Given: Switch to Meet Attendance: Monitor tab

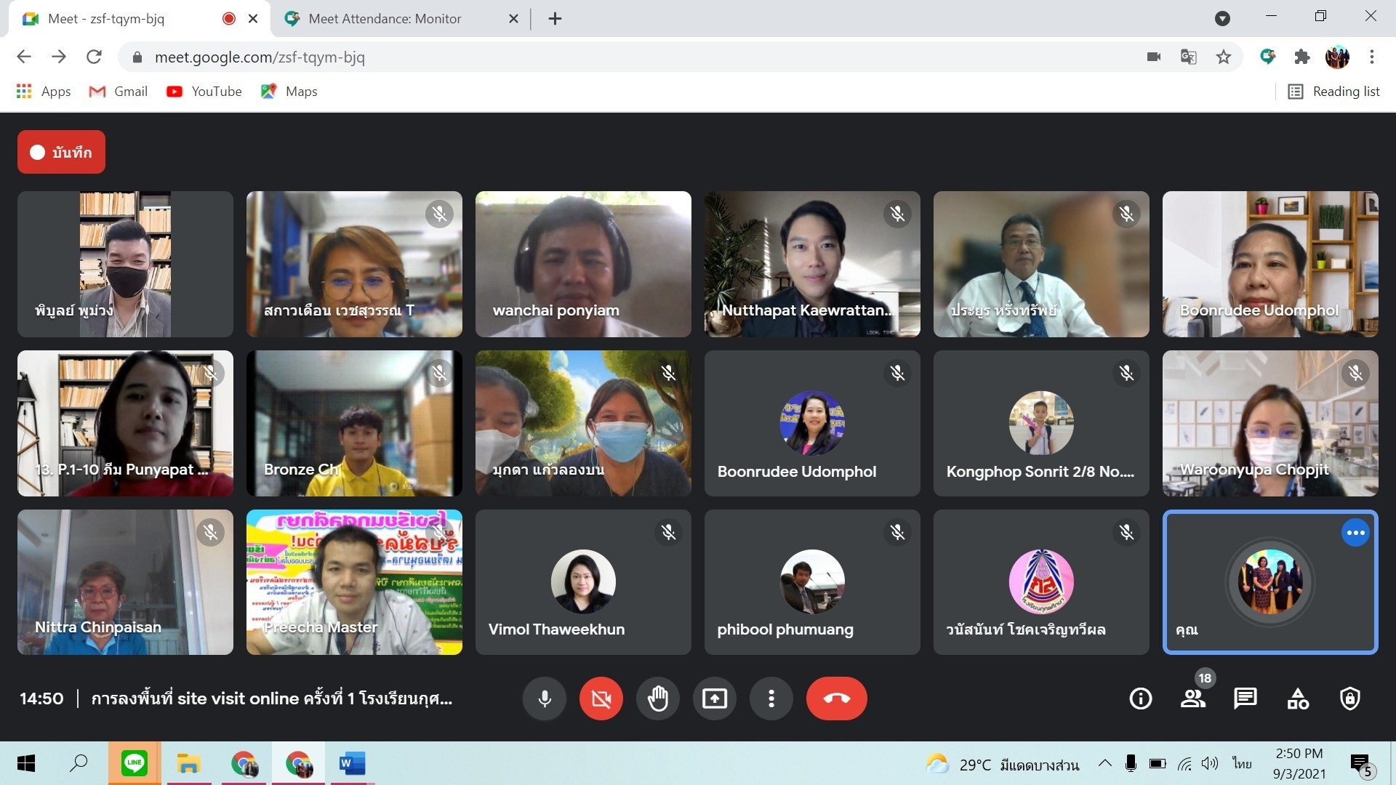Looking at the screenshot, I should tap(385, 19).
